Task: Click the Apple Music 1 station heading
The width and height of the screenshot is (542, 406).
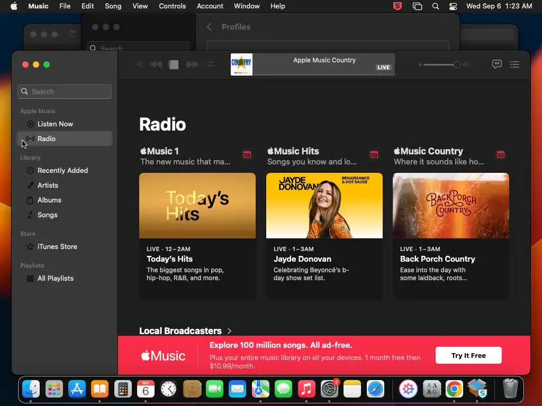Action: point(159,151)
